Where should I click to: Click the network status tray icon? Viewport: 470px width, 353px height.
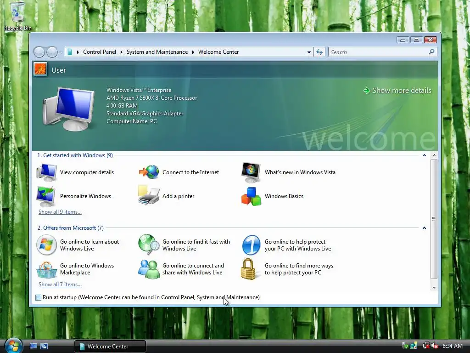point(426,346)
